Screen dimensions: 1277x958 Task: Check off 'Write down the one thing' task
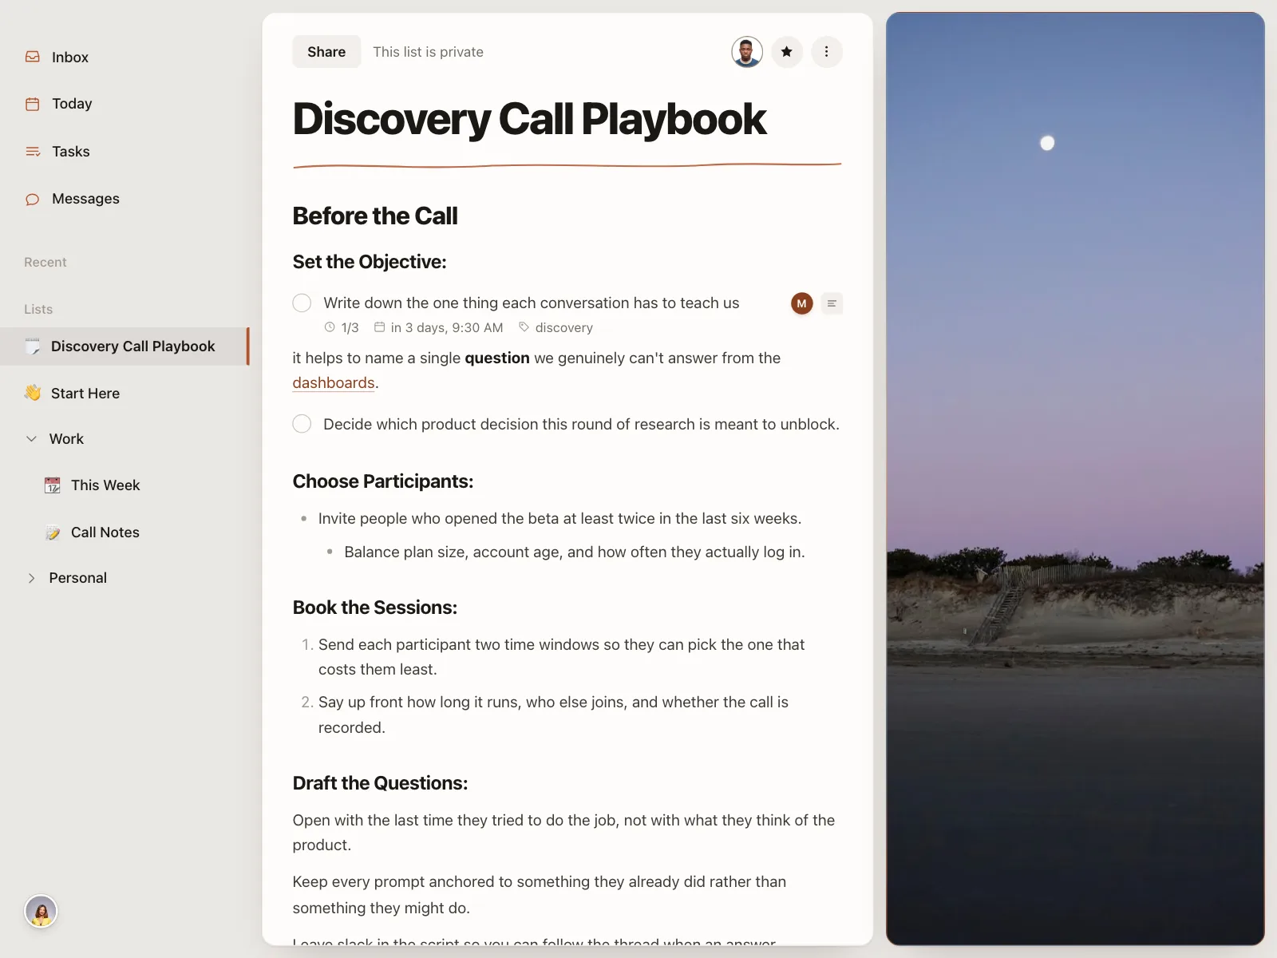(302, 303)
